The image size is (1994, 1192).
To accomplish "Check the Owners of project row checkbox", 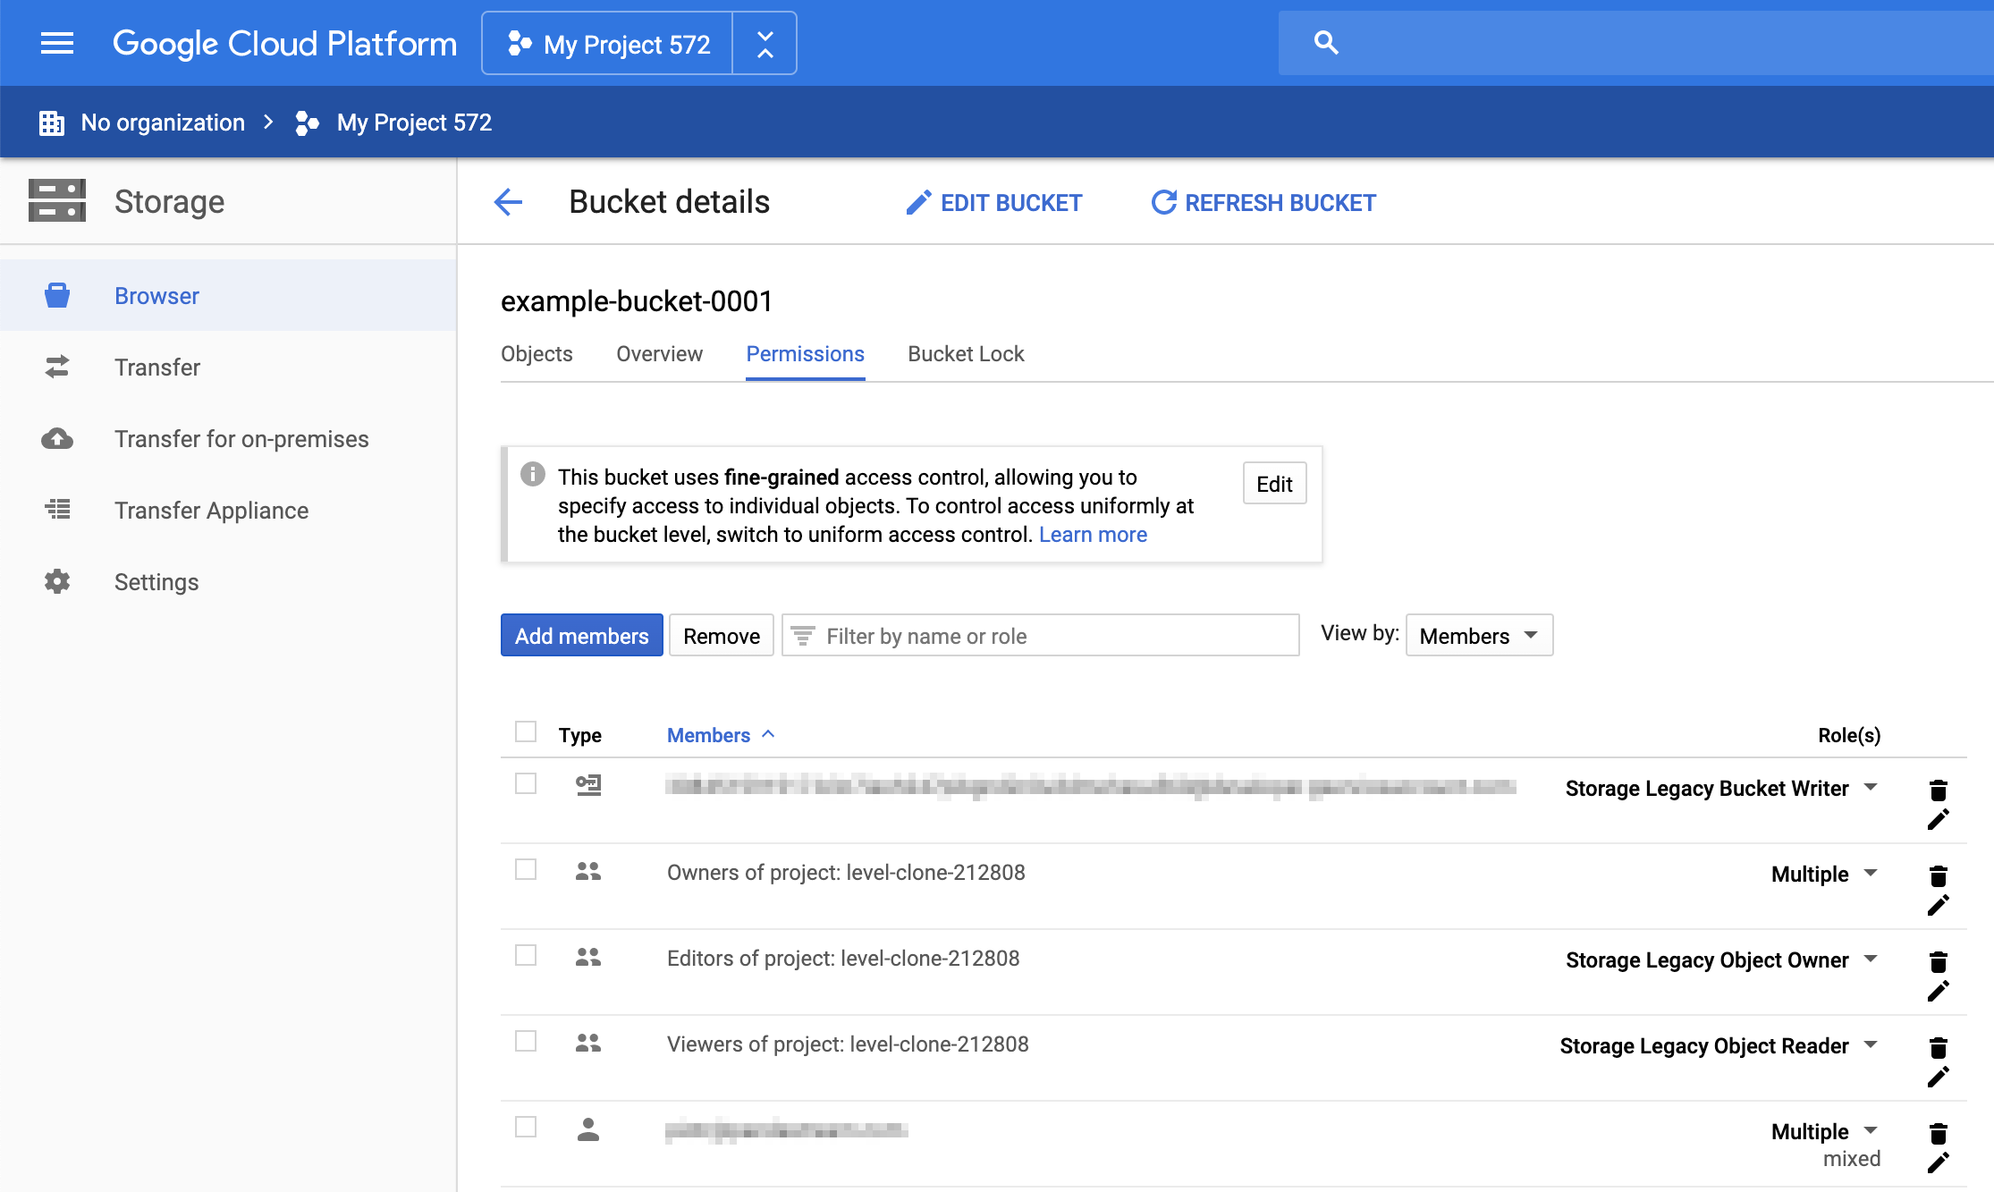I will [526, 870].
